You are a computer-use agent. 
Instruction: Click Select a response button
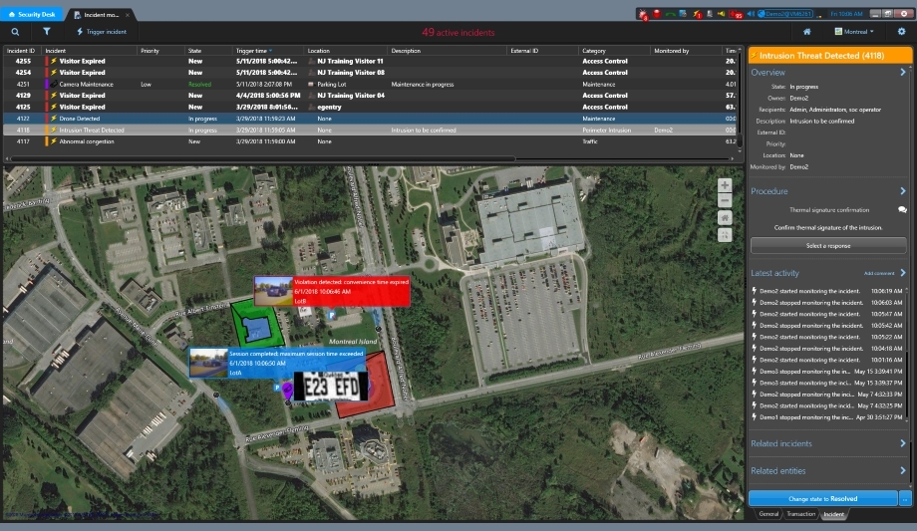828,246
